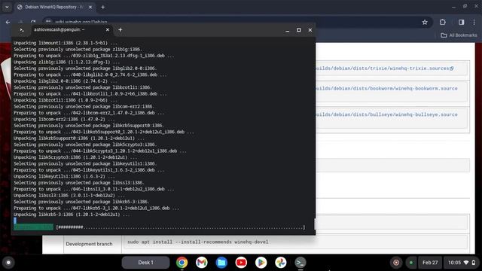Open Chrome from the shelf
This screenshot has height=271, width=482.
pos(182,263)
